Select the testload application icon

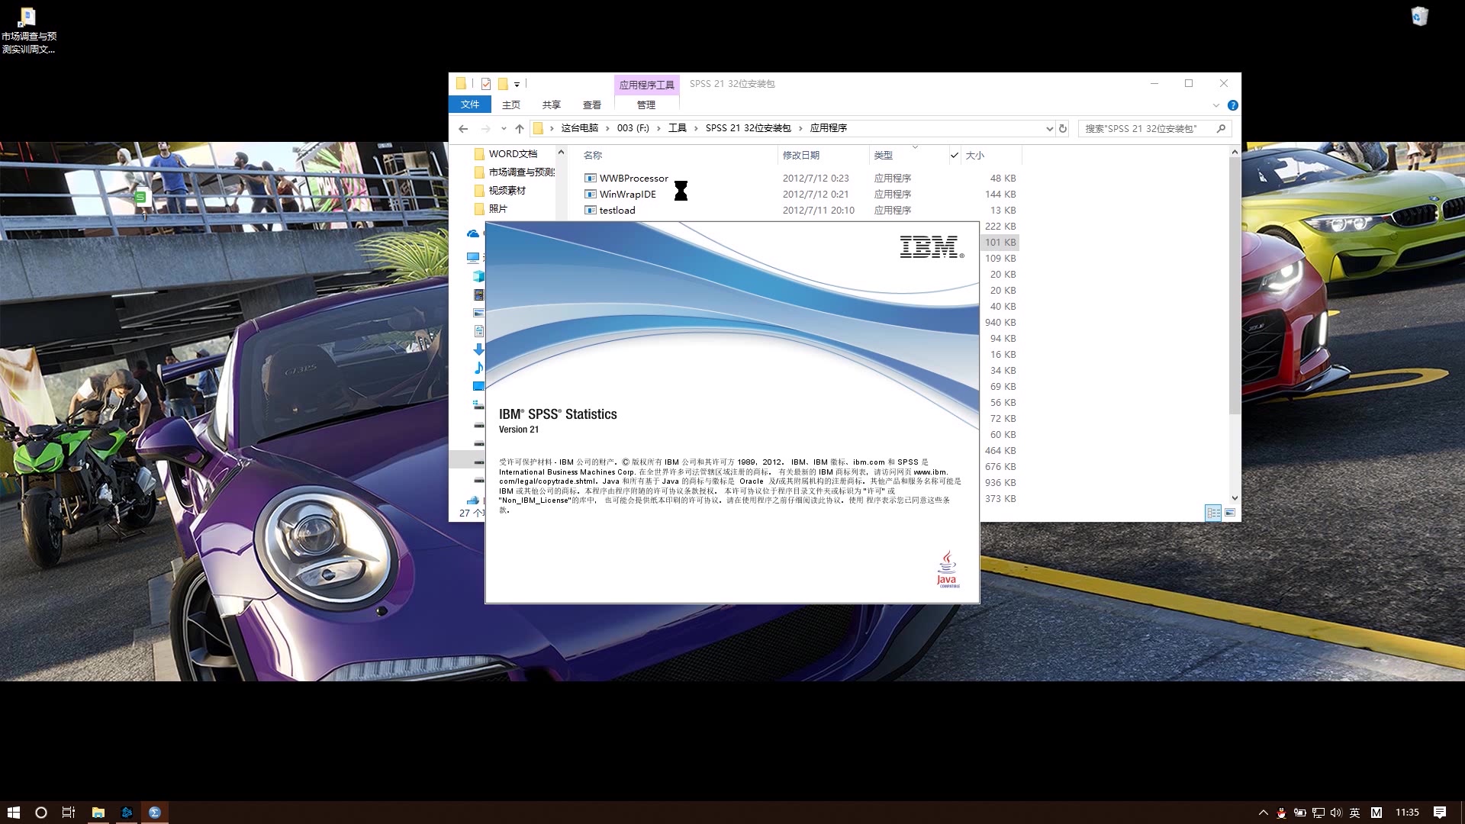(x=590, y=210)
